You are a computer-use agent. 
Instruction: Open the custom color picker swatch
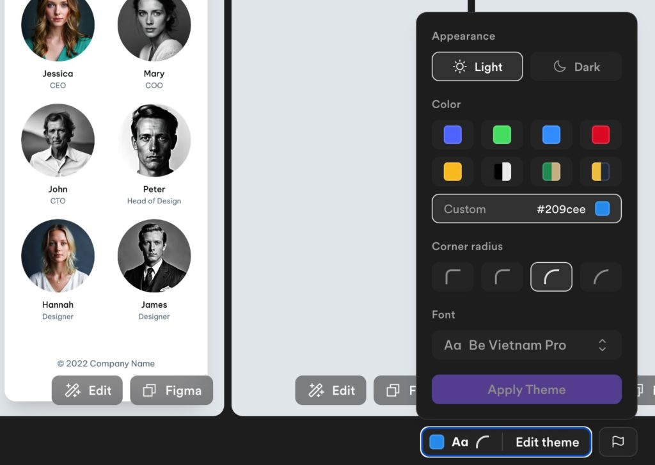pyautogui.click(x=602, y=209)
